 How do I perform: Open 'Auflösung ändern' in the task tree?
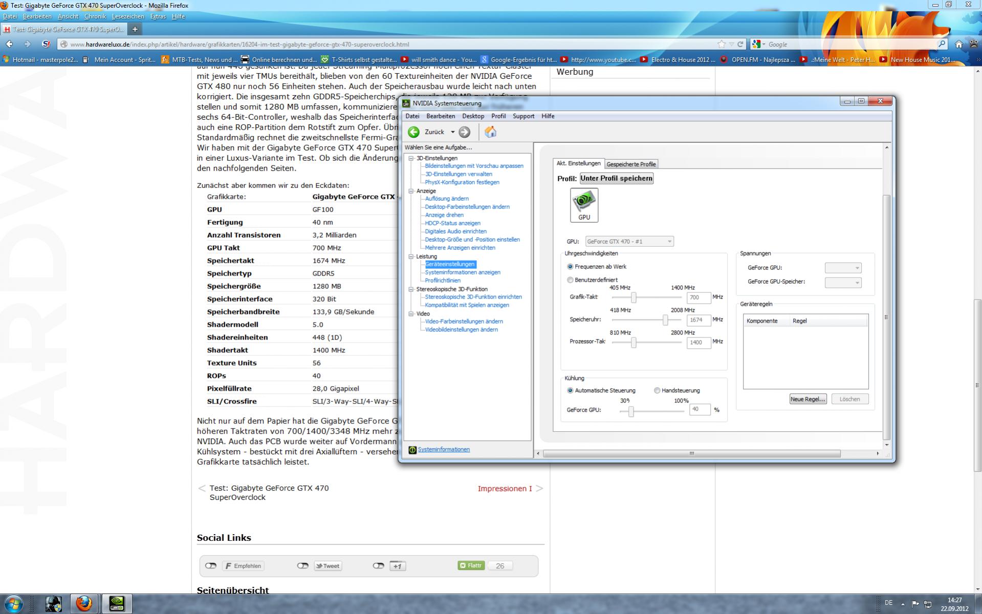[447, 199]
